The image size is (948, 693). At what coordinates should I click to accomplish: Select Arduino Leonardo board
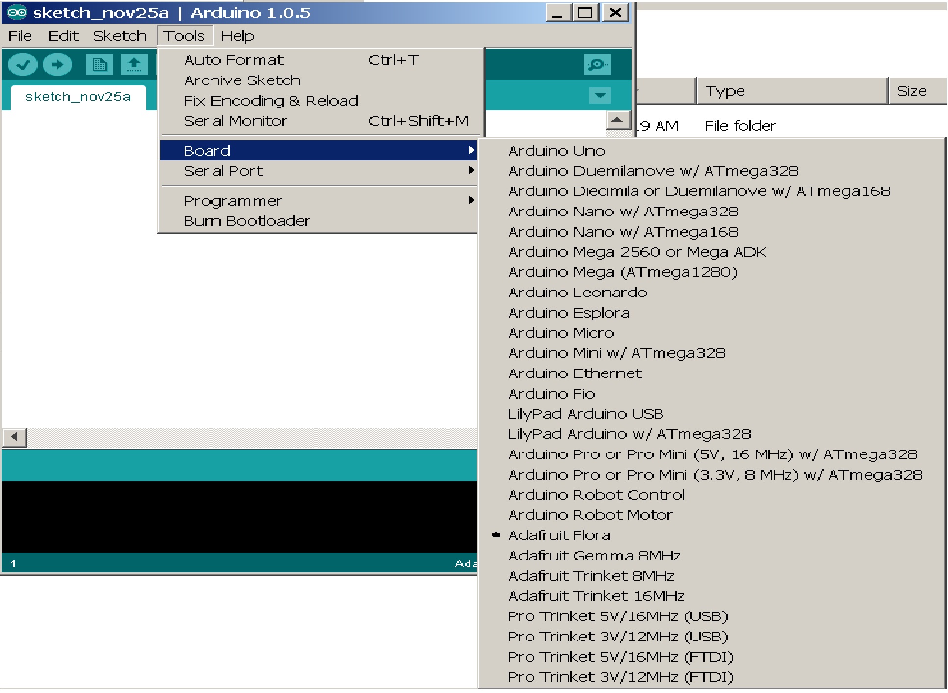tap(711, 293)
